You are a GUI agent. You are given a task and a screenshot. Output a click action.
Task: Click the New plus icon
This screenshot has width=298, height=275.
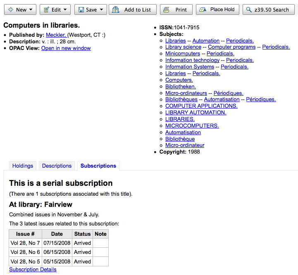coord(11,9)
